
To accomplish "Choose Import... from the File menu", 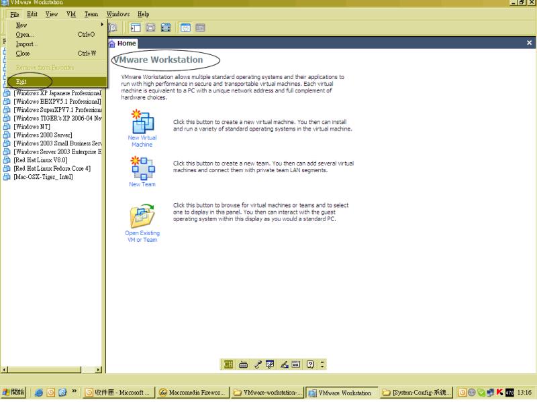I will pyautogui.click(x=57, y=44).
